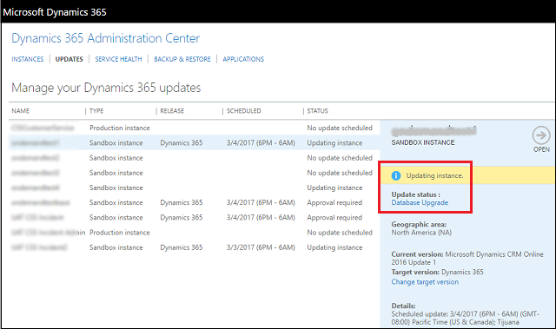Select the Updates tab
Image resolution: width=556 pixels, height=329 pixels.
click(69, 59)
